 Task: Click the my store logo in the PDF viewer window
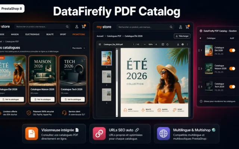tap(104, 27)
